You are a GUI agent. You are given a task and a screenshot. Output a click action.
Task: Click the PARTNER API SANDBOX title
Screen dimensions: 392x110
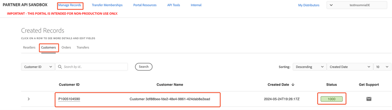point(25,5)
